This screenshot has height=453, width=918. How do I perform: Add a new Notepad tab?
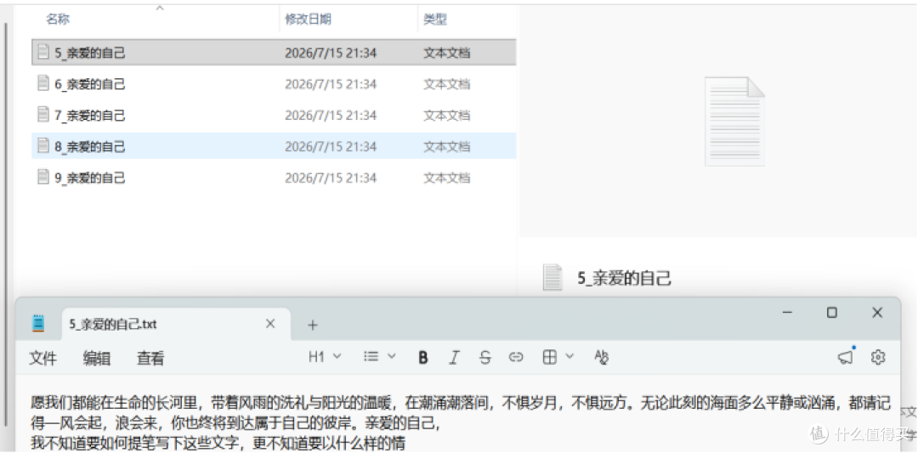(x=313, y=325)
